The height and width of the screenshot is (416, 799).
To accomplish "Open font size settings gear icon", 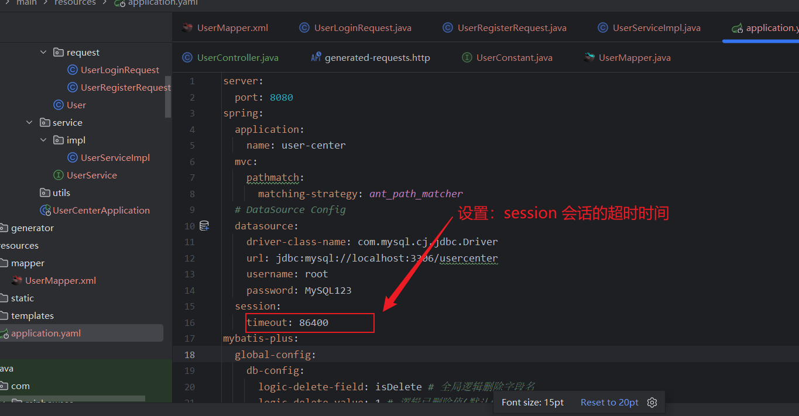I will pos(653,402).
